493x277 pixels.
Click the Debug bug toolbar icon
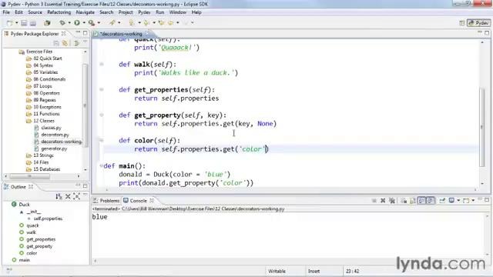(62, 23)
